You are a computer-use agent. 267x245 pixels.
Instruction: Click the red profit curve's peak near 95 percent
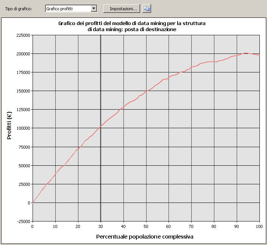click(x=246, y=53)
